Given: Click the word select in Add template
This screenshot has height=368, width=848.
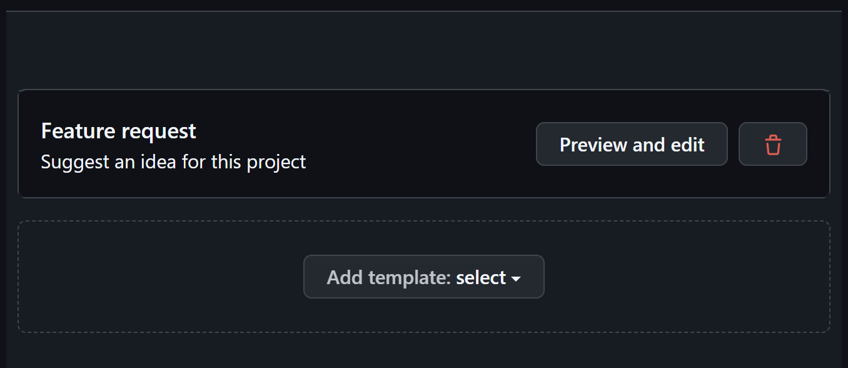Looking at the screenshot, I should (x=480, y=277).
